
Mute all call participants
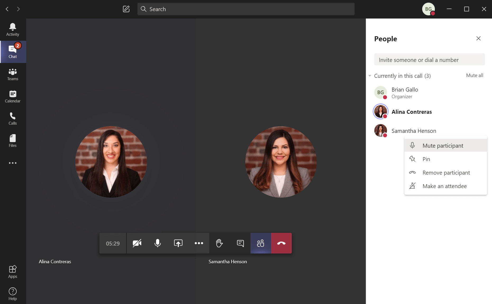click(x=475, y=75)
